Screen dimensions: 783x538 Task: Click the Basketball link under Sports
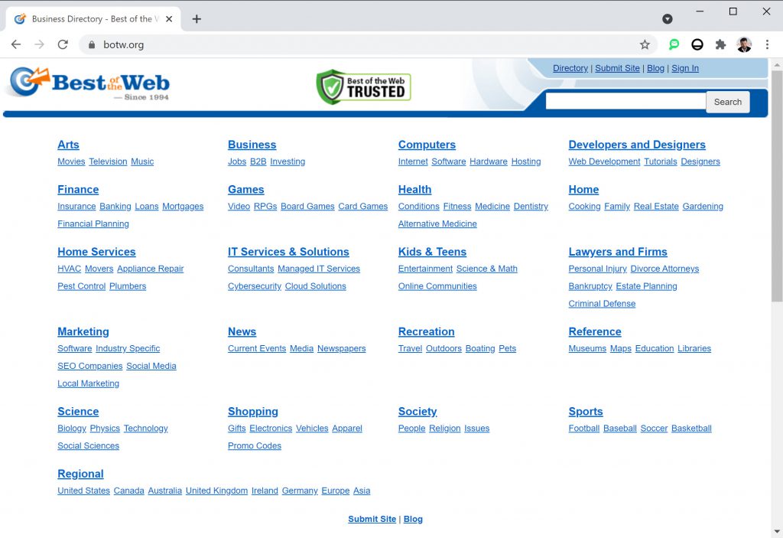691,429
